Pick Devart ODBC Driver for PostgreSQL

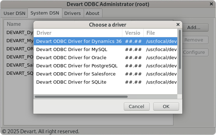[105, 66]
